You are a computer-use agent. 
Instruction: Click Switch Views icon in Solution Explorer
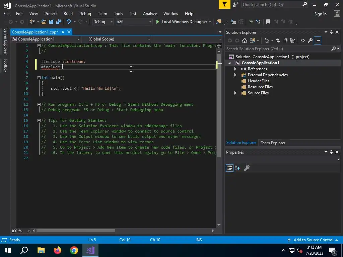(x=252, y=40)
